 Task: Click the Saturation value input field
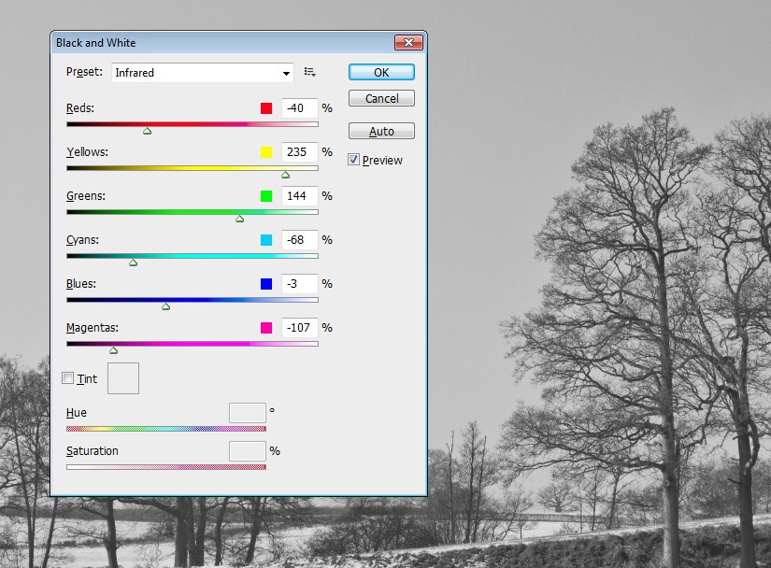point(248,451)
